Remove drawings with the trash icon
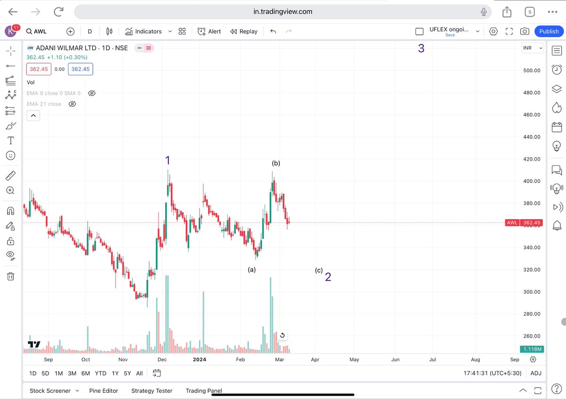This screenshot has height=399, width=566. coord(10,276)
